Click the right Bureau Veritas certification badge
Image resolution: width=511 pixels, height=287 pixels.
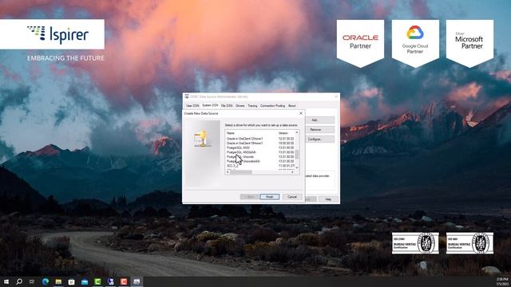pos(469,243)
